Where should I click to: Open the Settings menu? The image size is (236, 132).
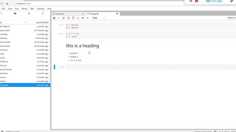41,9
